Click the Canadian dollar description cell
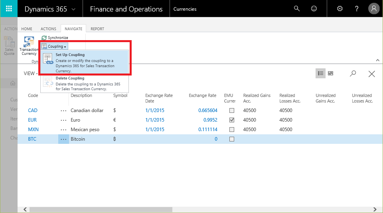 click(87, 110)
